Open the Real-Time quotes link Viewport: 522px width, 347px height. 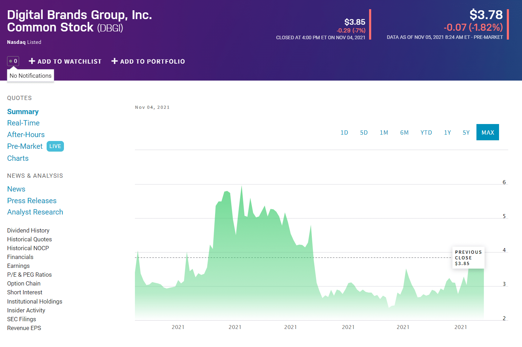tap(23, 123)
